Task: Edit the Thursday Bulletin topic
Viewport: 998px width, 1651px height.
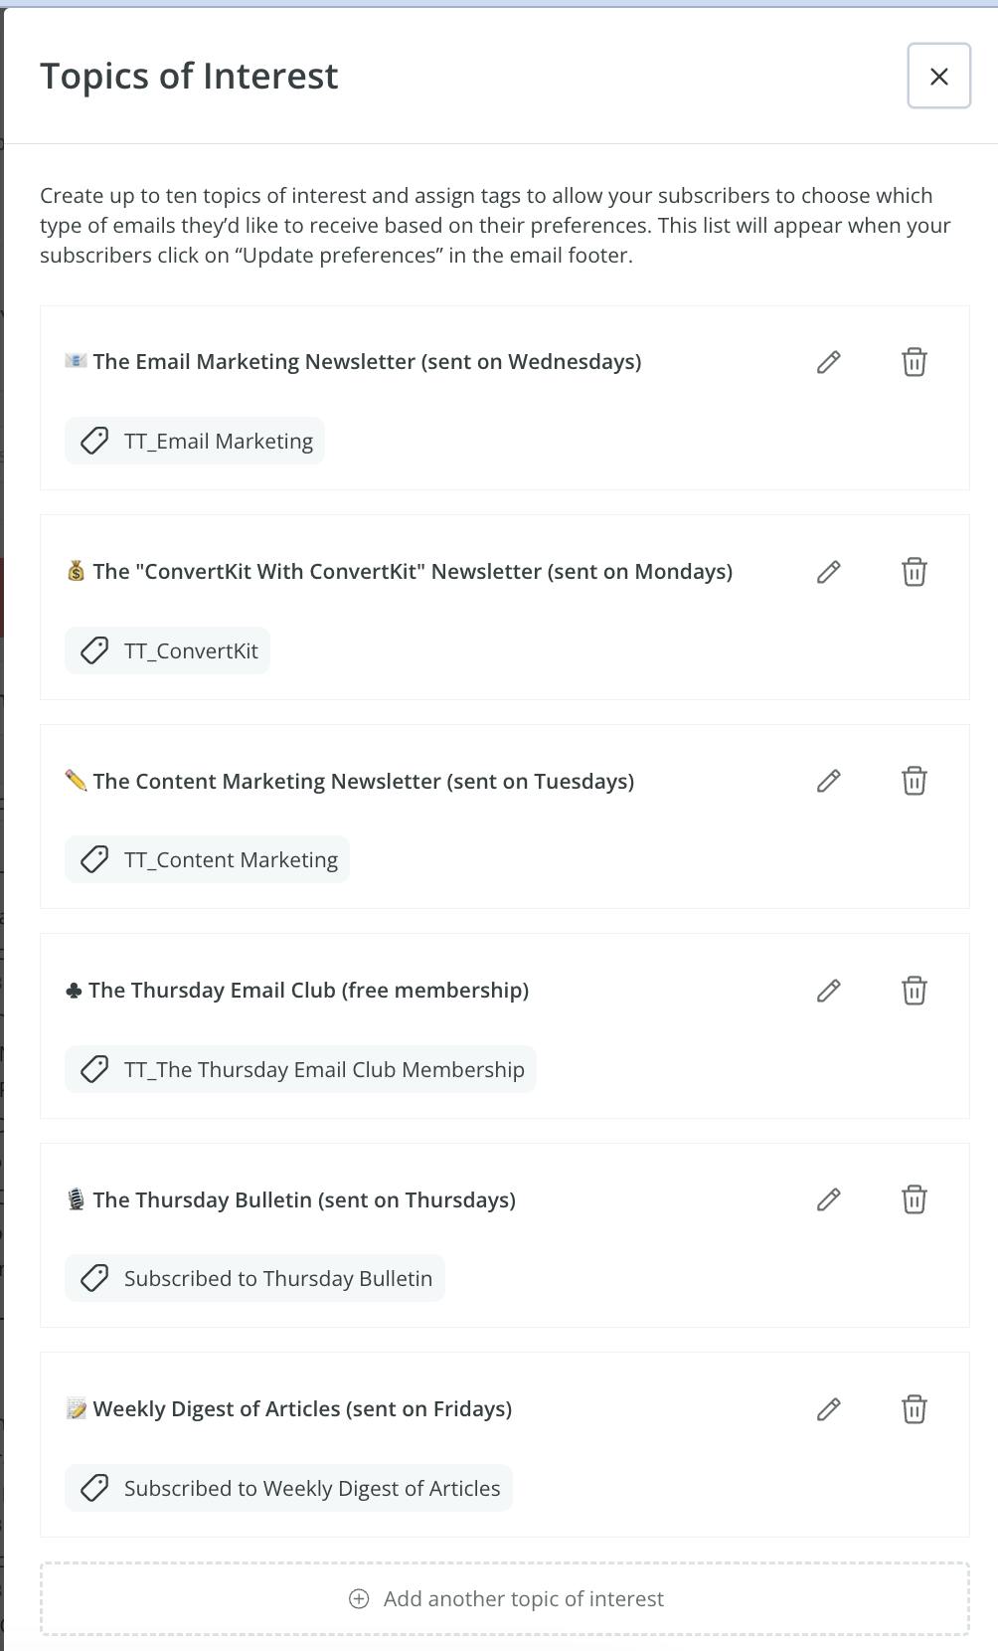Action: (x=828, y=1199)
